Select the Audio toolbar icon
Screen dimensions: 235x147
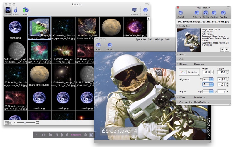(x=15, y=11)
